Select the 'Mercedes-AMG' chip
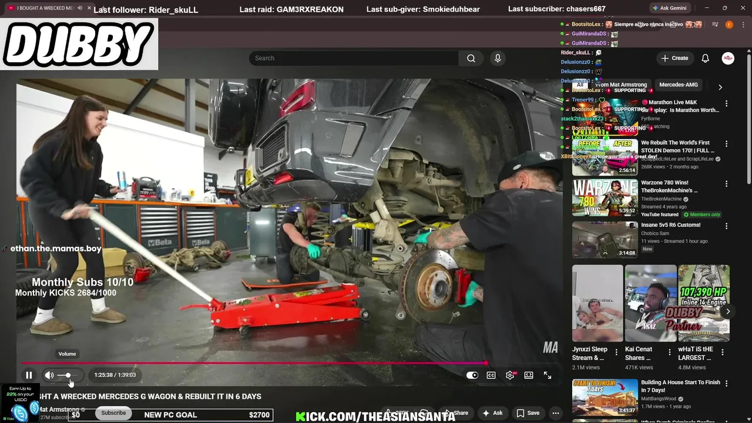752x423 pixels. coord(679,85)
